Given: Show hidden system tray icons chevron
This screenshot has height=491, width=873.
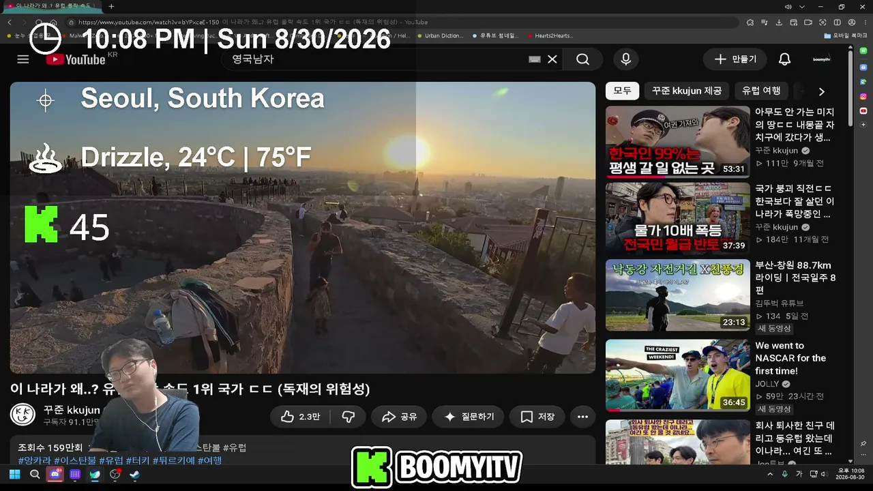Looking at the screenshot, I should tap(771, 474).
